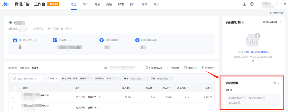Remove the 备注 filter chip
This screenshot has width=288, height=112.
point(145,79)
